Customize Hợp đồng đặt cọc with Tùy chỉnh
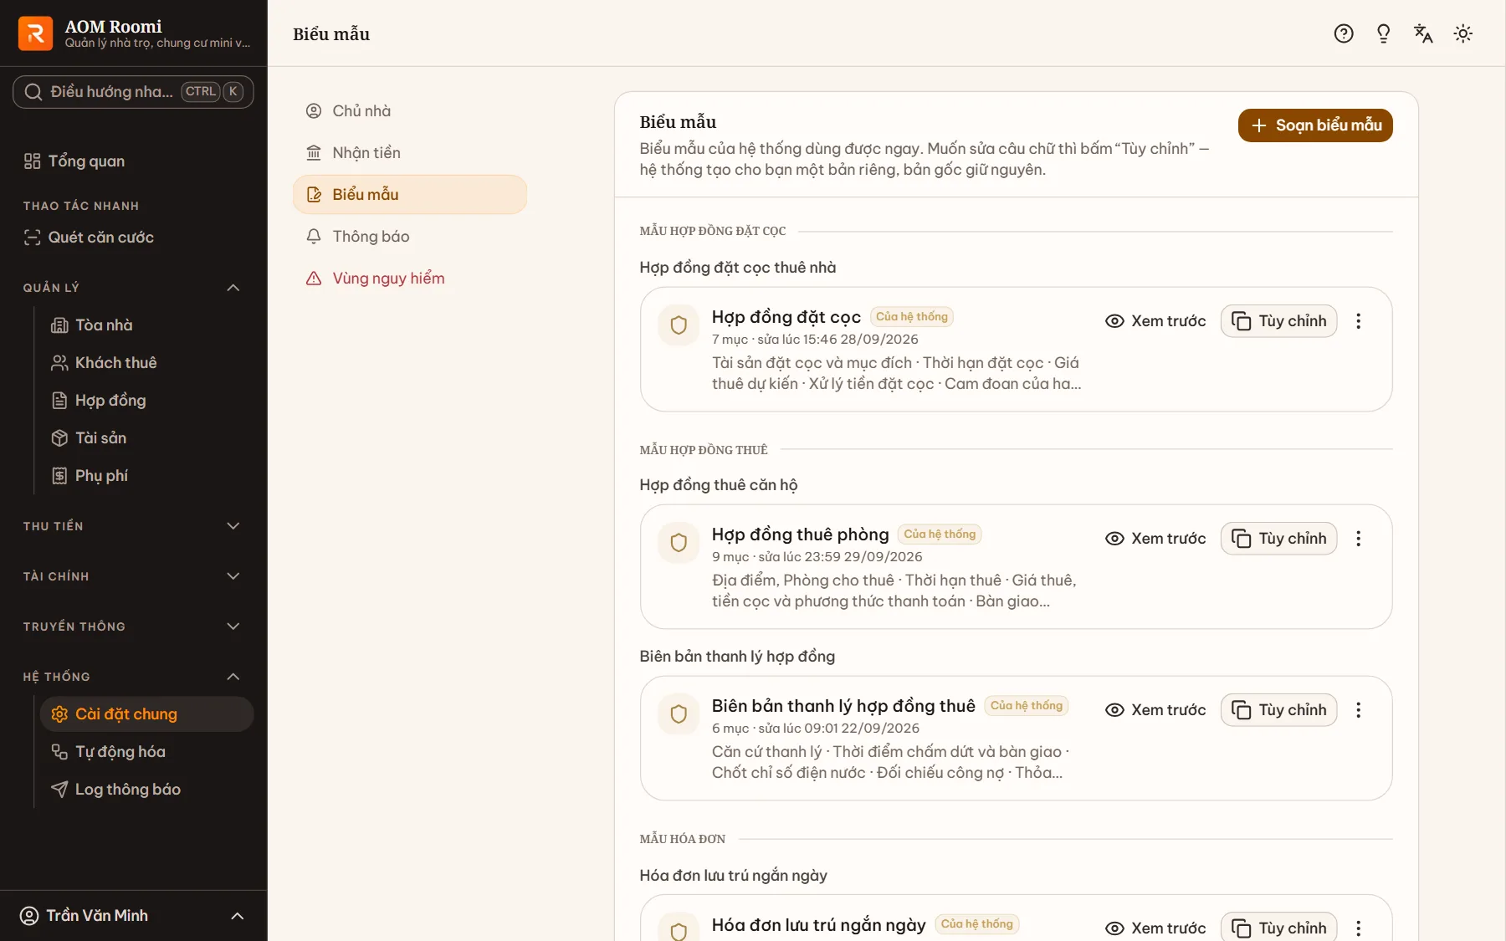 1278,321
